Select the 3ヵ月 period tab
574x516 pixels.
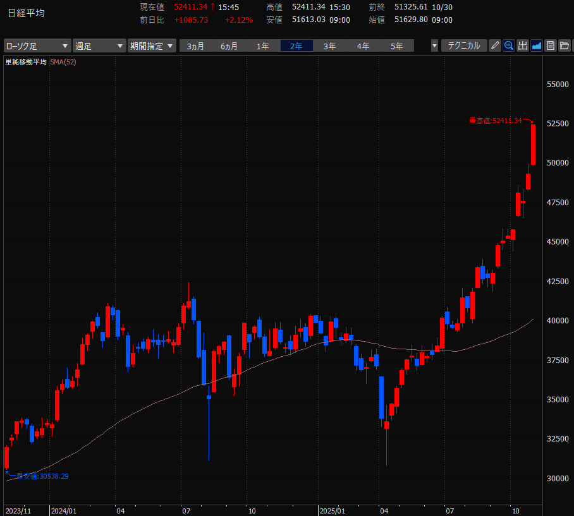(x=195, y=46)
